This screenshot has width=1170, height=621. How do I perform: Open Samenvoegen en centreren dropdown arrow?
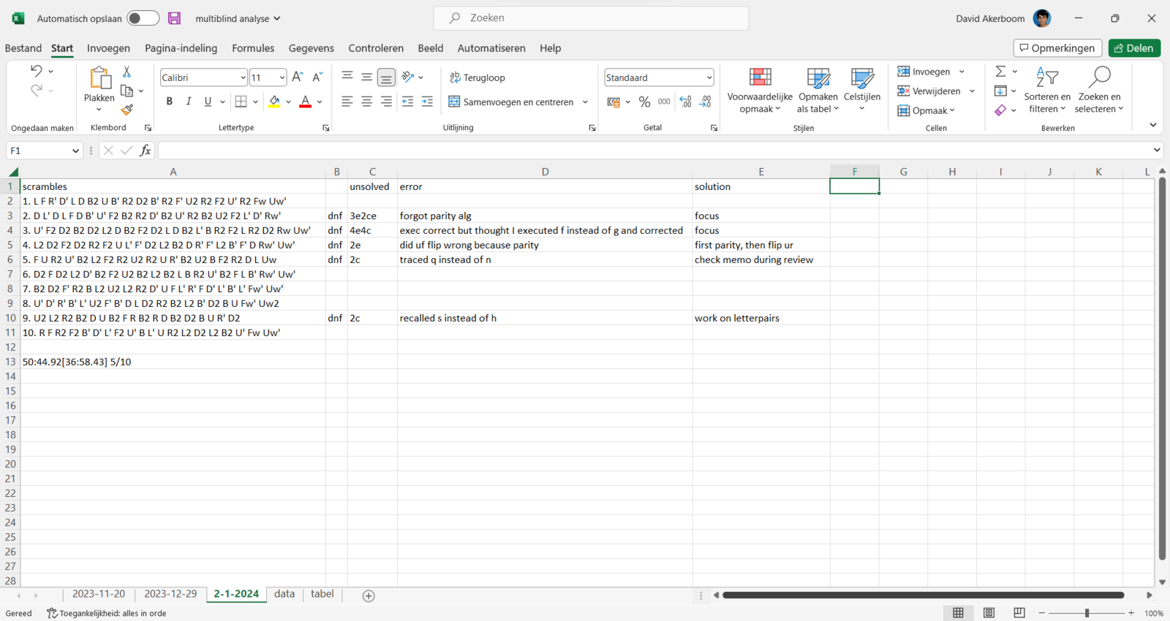pos(585,102)
